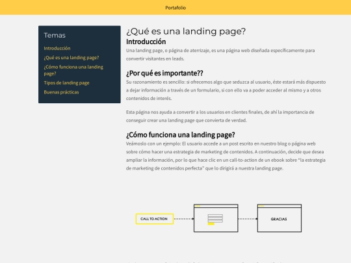Open the '¿Qué es una landing page?' sidebar link
The image size is (351, 263).
coord(71,58)
